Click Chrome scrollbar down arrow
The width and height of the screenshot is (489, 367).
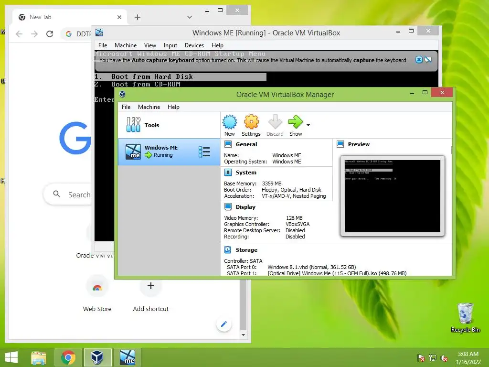(243, 335)
